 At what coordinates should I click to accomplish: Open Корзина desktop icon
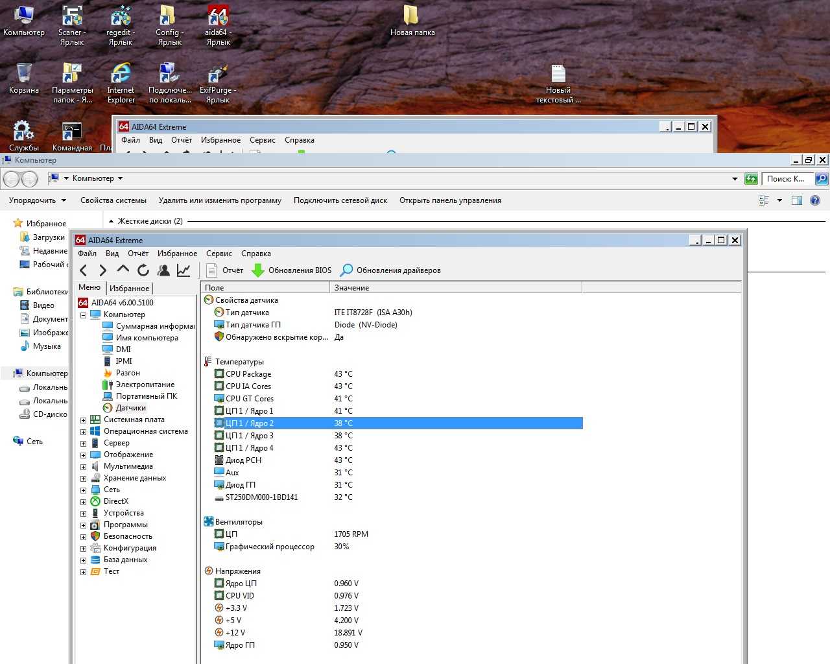(24, 79)
